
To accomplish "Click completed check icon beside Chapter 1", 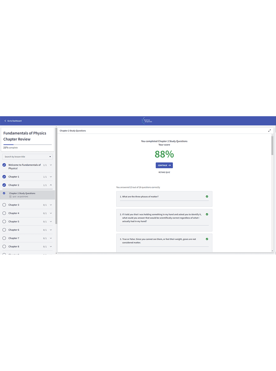I will [4, 177].
